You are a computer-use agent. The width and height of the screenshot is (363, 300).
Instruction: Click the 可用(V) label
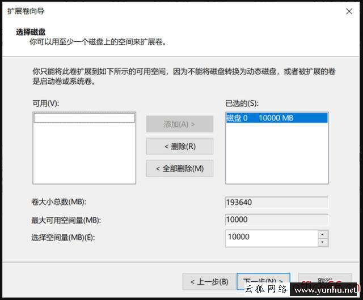pyautogui.click(x=46, y=104)
